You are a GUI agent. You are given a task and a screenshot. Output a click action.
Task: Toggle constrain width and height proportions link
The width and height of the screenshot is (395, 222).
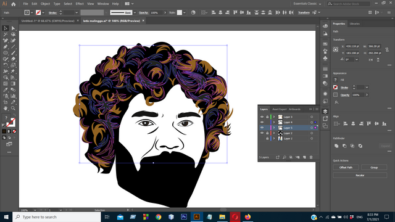click(387, 49)
